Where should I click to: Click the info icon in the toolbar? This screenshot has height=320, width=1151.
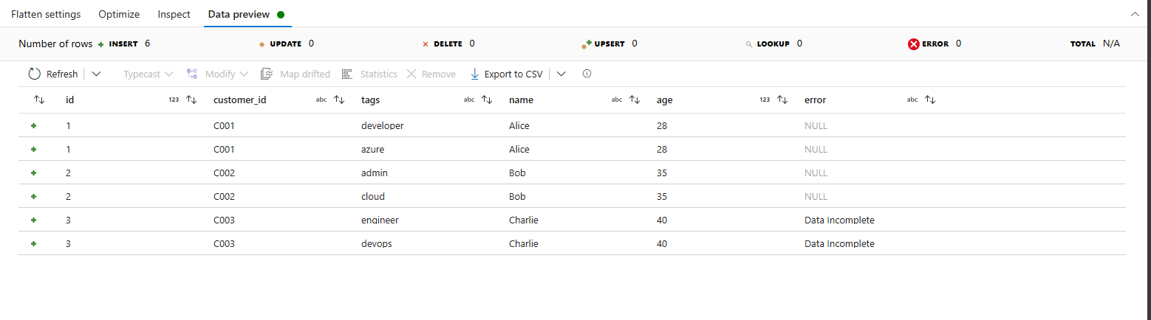tap(587, 74)
